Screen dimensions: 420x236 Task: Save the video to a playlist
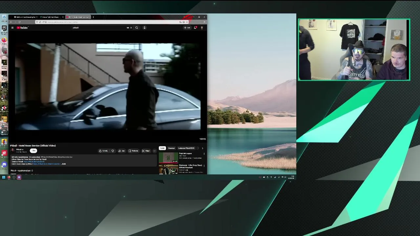click(133, 151)
